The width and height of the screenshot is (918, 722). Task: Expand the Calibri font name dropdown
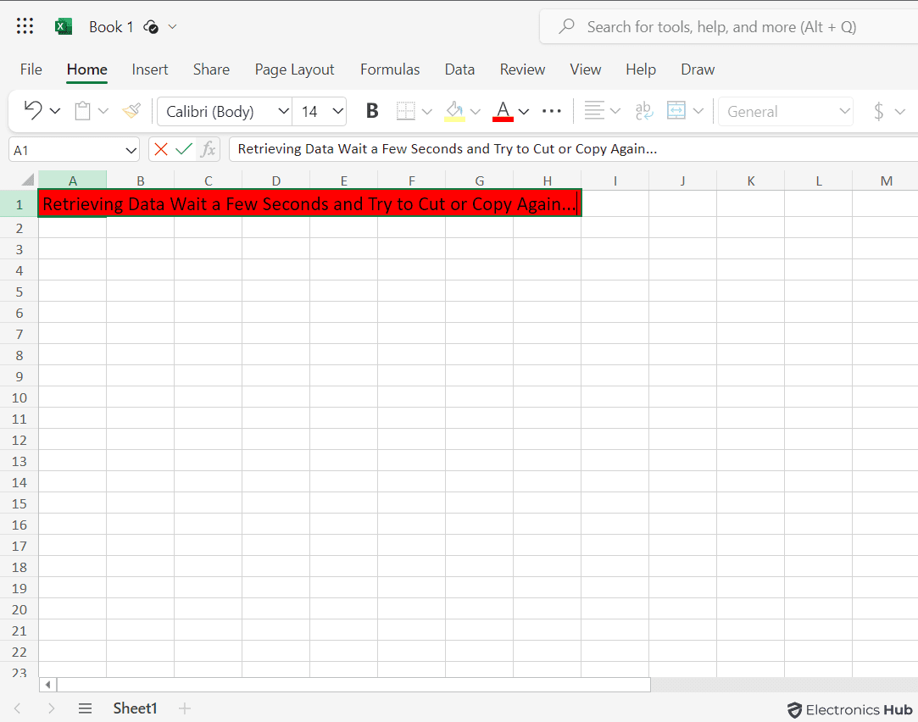(x=283, y=111)
